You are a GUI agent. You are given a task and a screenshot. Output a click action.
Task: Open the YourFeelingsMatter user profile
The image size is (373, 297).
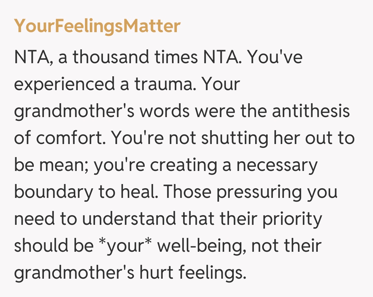97,26
